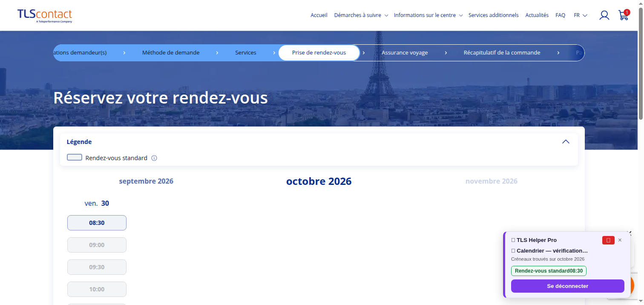Expand the Démarches à suivre menu
The height and width of the screenshot is (305, 644).
click(x=361, y=15)
